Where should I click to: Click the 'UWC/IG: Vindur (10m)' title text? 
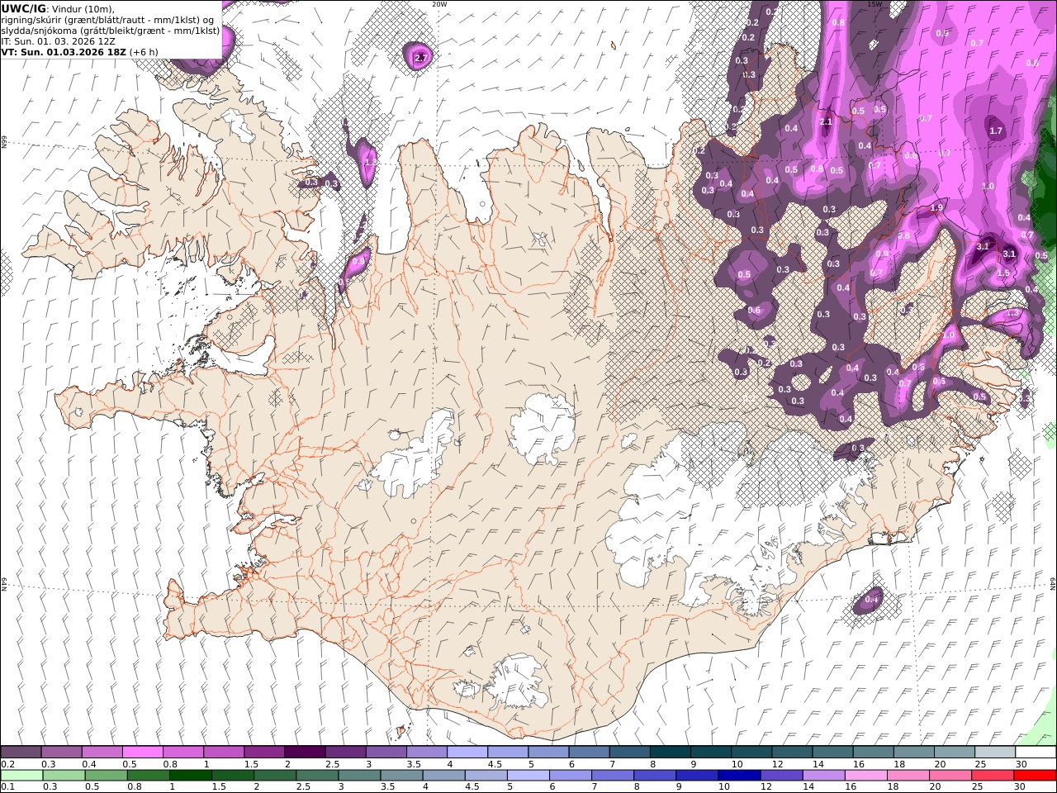pos(58,8)
